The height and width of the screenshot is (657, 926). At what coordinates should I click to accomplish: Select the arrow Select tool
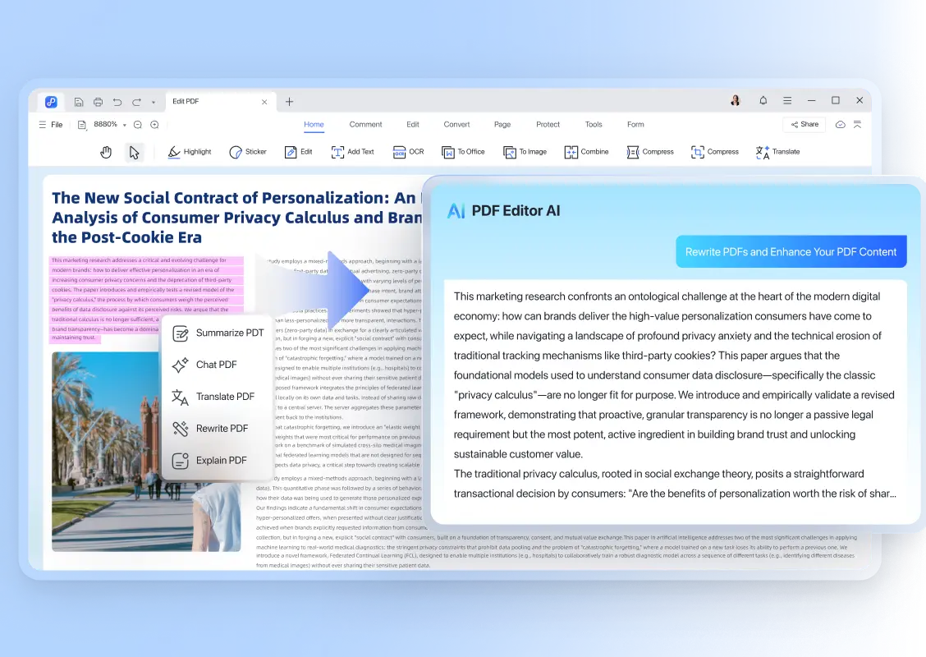(x=134, y=153)
